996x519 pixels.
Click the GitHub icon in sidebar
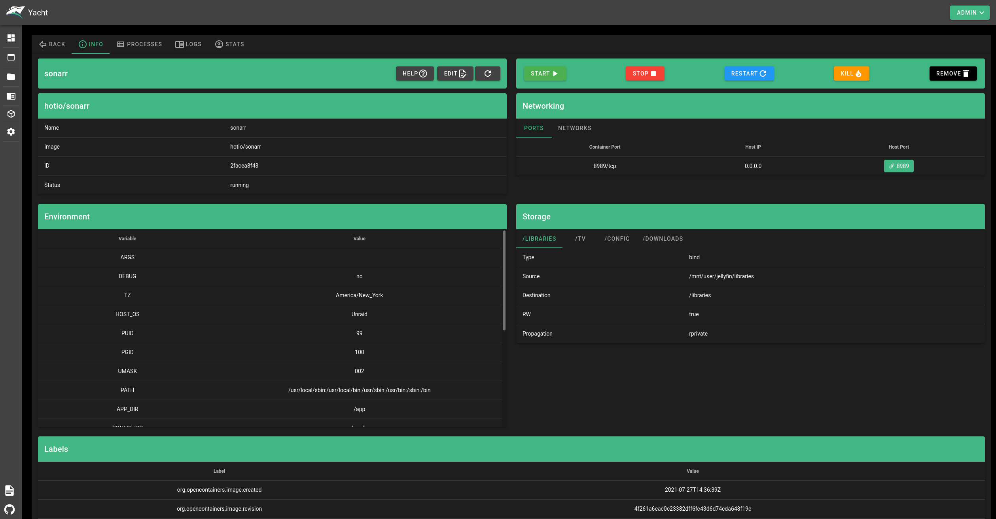10,509
